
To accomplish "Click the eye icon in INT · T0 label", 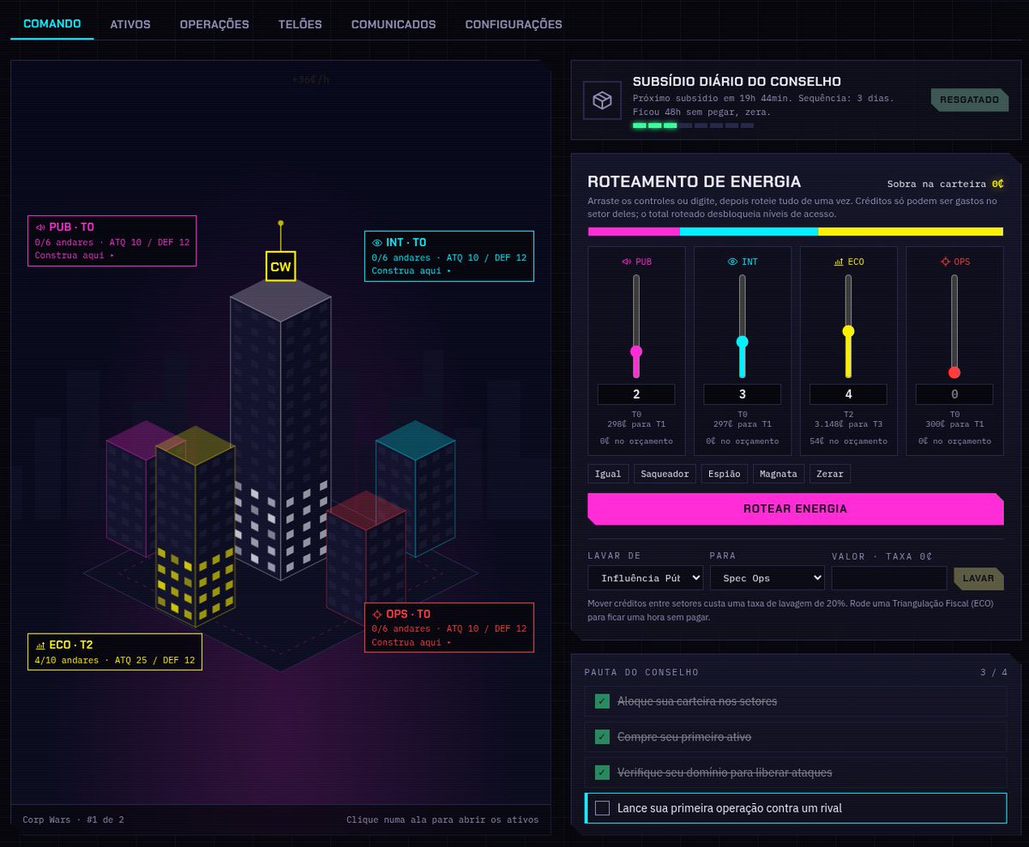I will click(377, 243).
